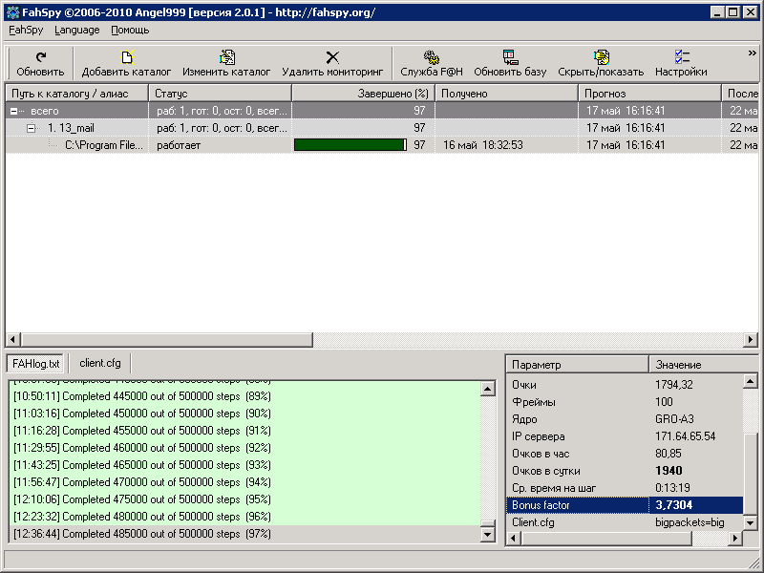Click parameter pane scroll up arrow
Image resolution: width=764 pixels, height=573 pixels.
pyautogui.click(x=751, y=381)
